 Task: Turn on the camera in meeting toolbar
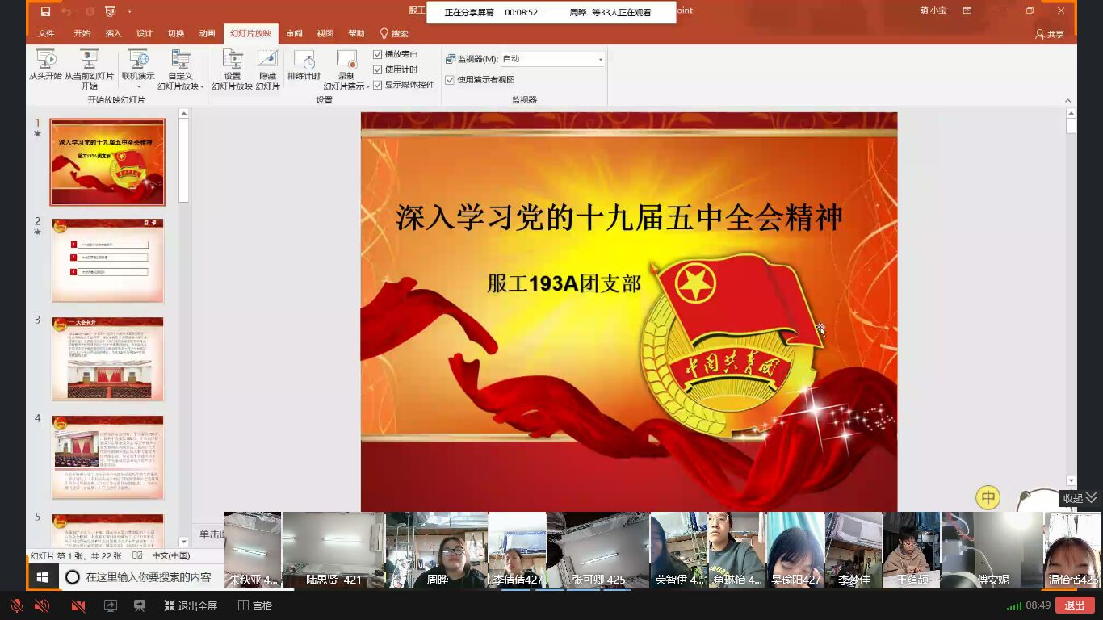click(78, 605)
